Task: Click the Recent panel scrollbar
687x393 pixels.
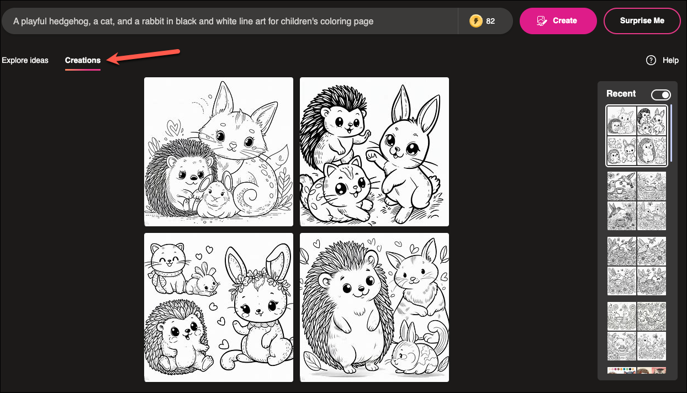Action: pyautogui.click(x=672, y=132)
